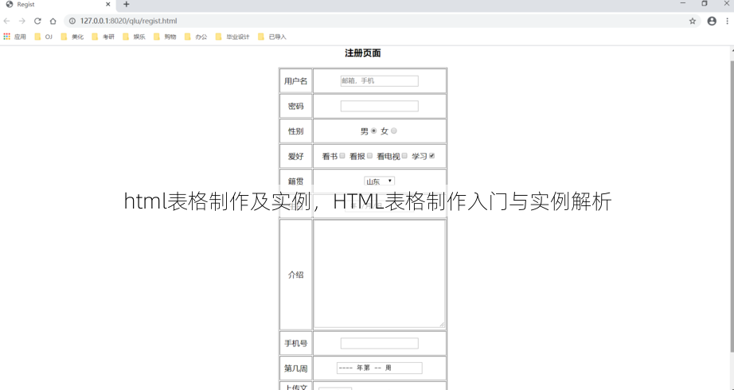Click the 注册页面 heading text
Screen dimensions: 734x390
click(x=363, y=53)
